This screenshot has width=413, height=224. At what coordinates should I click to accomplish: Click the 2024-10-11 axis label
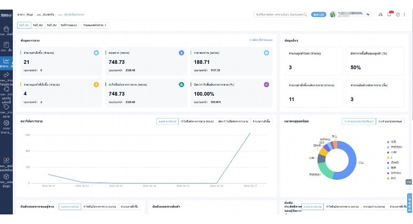(48, 186)
